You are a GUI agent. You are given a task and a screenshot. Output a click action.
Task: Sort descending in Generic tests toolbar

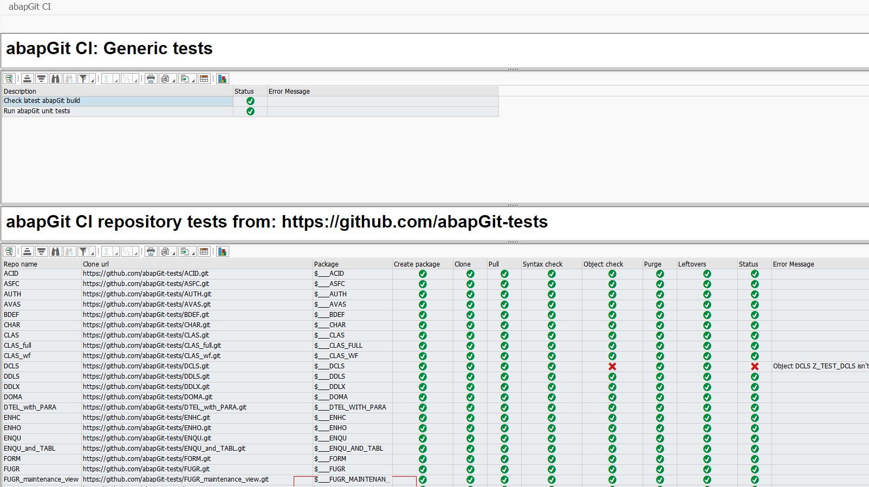(41, 79)
